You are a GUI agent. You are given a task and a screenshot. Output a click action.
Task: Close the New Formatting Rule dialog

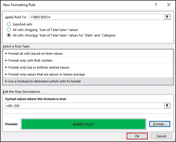tap(169, 5)
